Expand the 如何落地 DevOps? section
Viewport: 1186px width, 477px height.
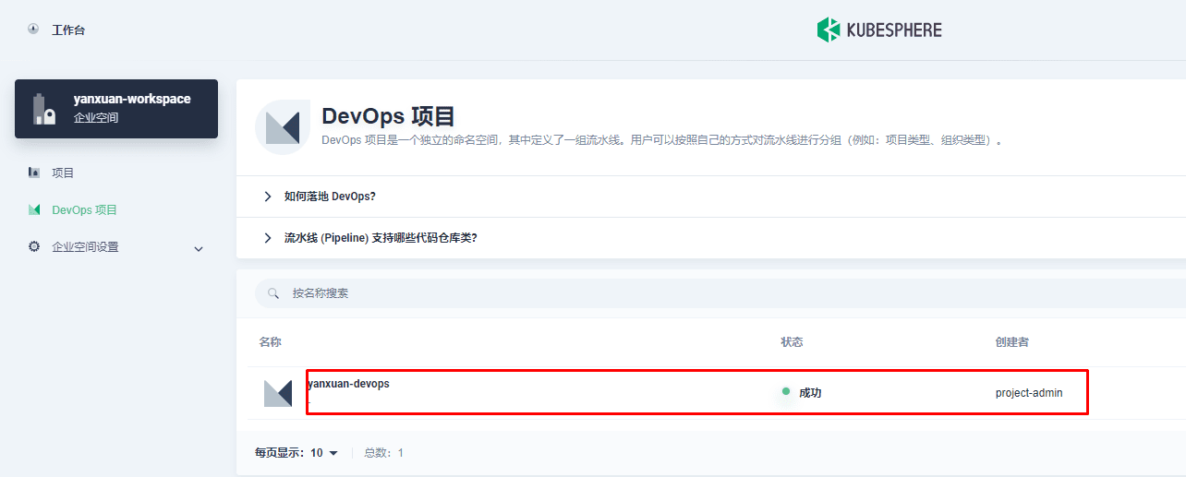[330, 197]
